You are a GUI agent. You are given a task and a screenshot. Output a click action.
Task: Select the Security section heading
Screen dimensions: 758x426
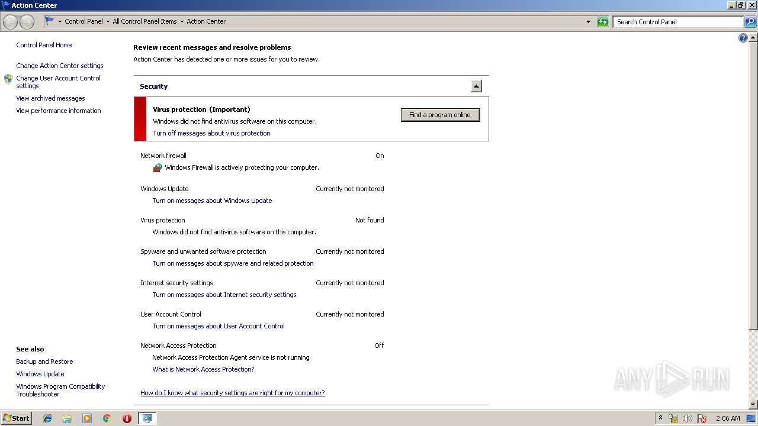point(154,86)
